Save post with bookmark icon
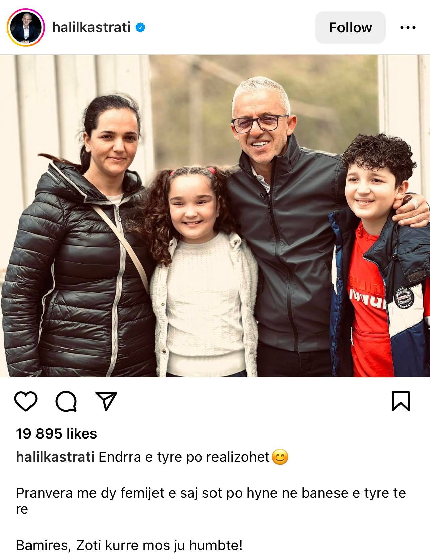The width and height of the screenshot is (430, 558). click(x=401, y=401)
